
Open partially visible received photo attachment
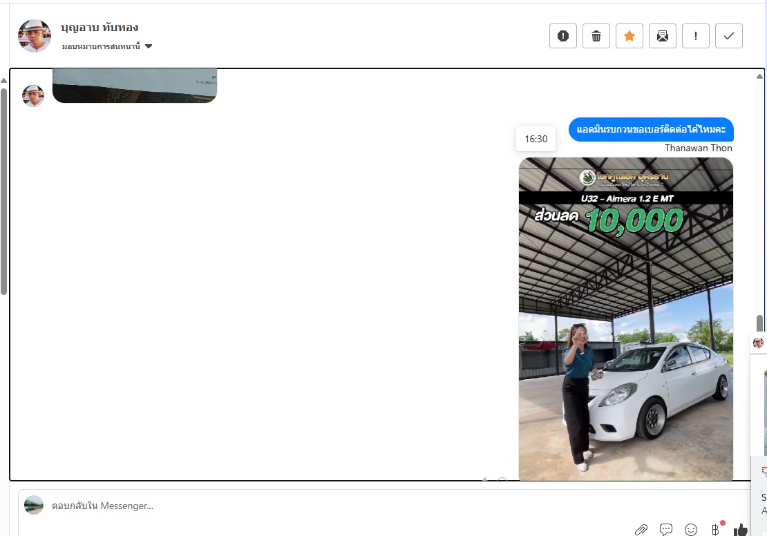pos(135,86)
